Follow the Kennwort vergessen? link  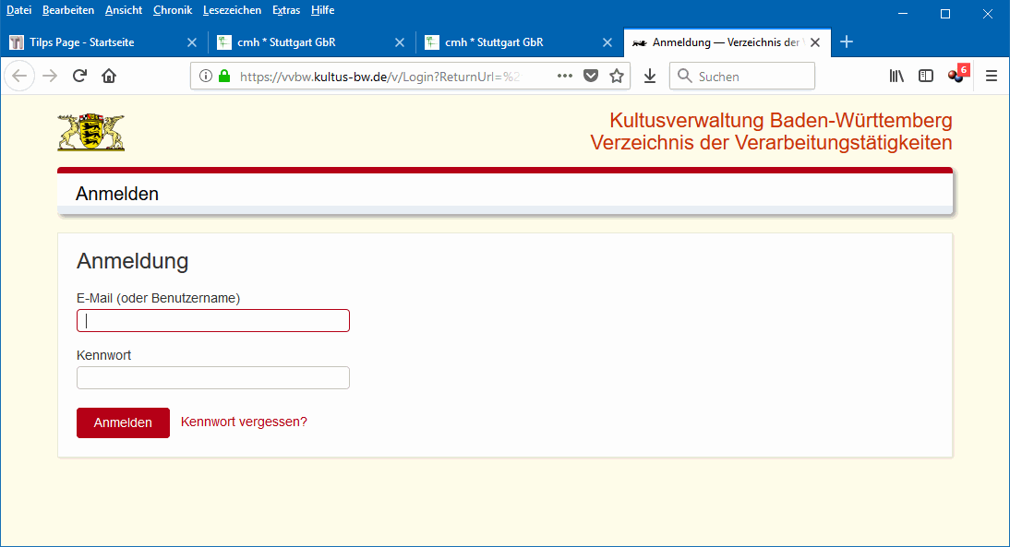click(244, 422)
